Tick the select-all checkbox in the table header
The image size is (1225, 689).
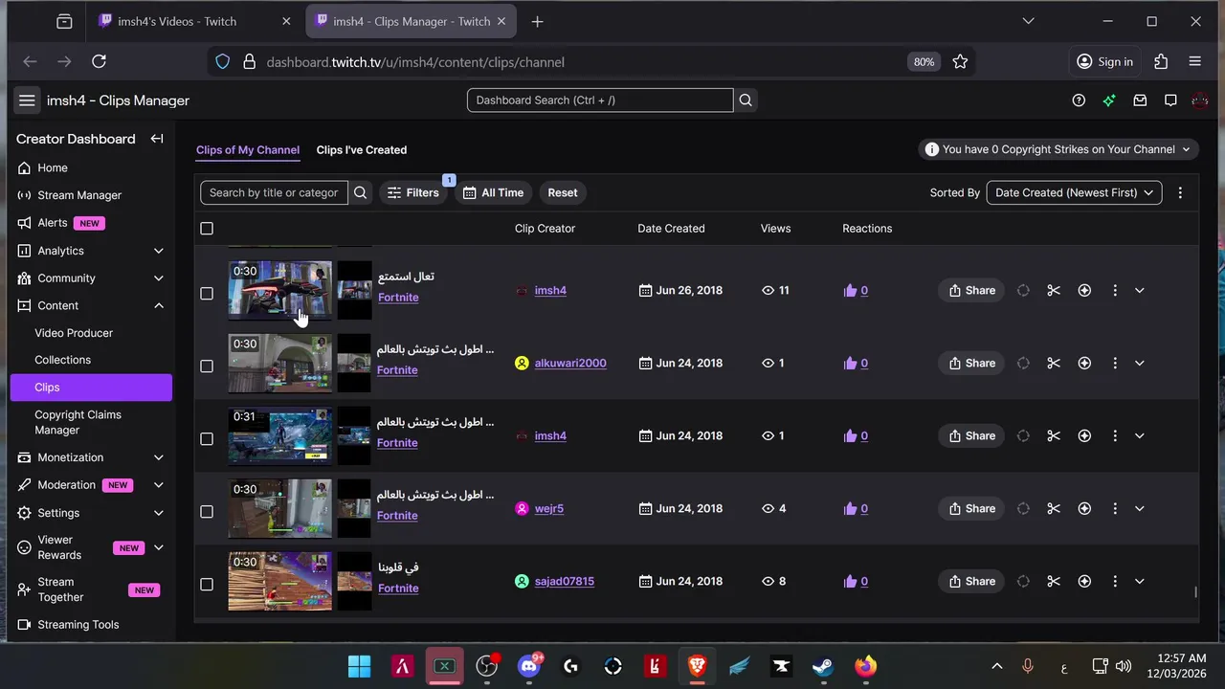(207, 229)
